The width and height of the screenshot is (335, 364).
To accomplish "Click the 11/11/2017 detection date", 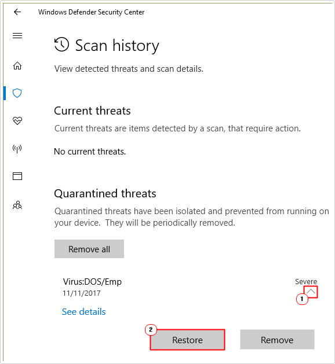I will pos(82,293).
